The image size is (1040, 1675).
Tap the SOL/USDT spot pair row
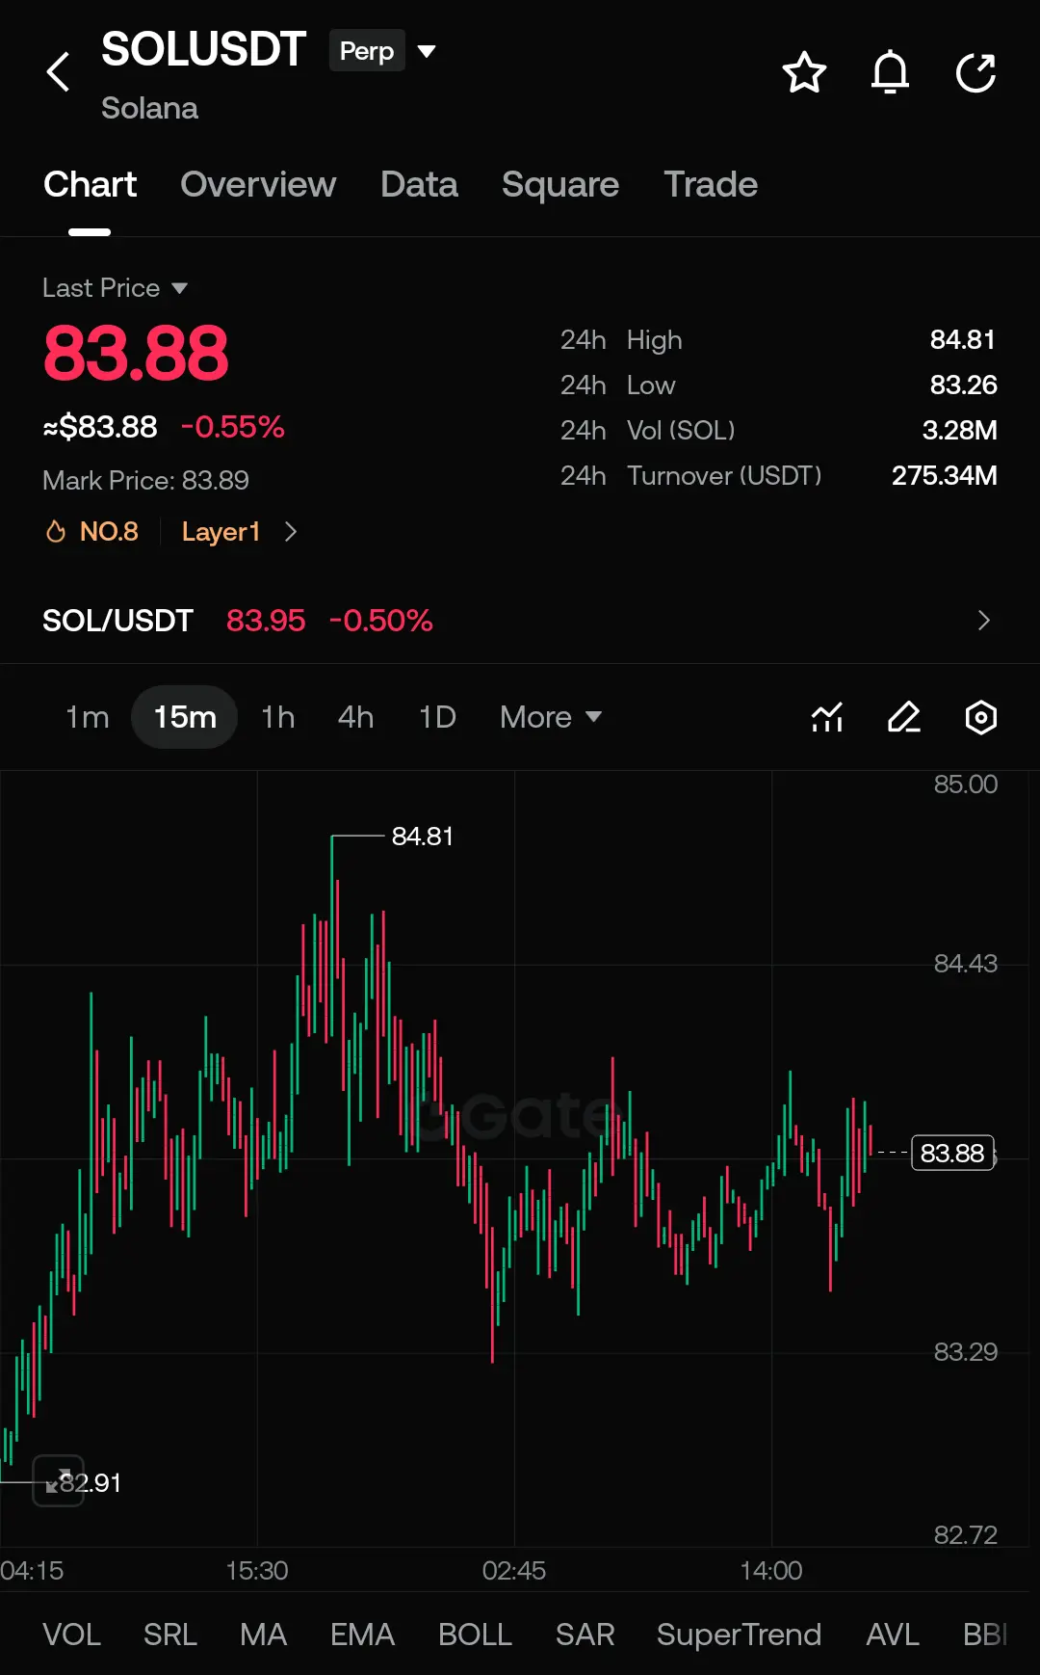point(520,621)
